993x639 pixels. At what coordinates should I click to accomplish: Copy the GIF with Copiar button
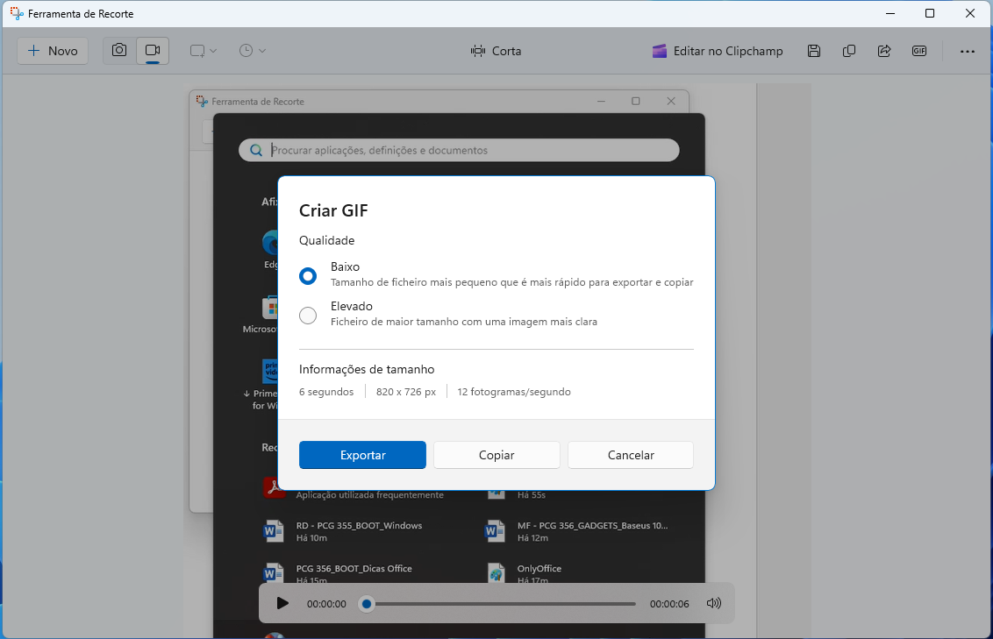[496, 455]
